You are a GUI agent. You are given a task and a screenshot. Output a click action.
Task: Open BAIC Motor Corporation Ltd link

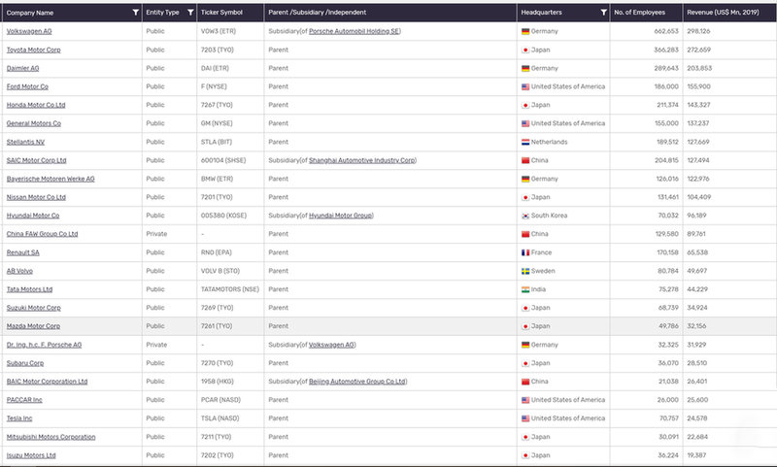tap(47, 382)
